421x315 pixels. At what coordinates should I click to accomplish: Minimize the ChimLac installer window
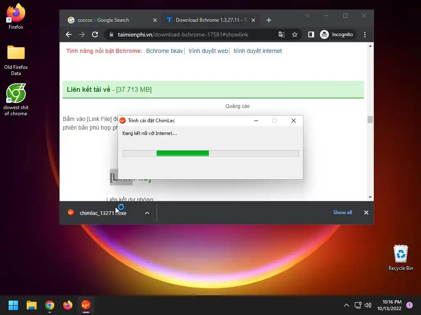256,121
